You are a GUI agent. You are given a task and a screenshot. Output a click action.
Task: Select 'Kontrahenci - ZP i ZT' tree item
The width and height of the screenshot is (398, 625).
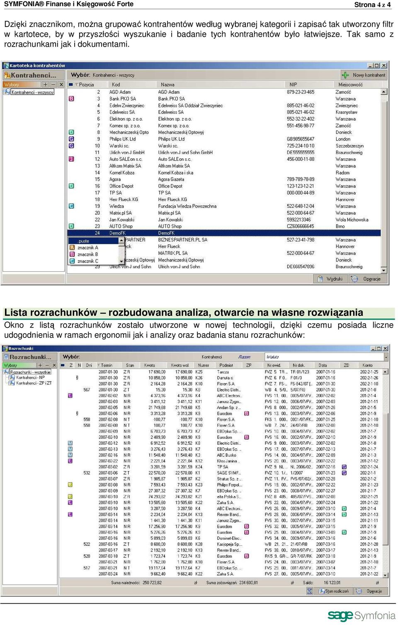coord(34,383)
